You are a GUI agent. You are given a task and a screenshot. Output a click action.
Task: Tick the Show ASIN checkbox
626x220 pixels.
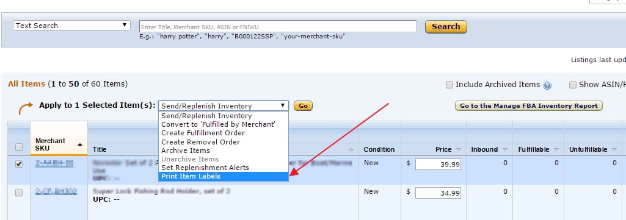573,85
